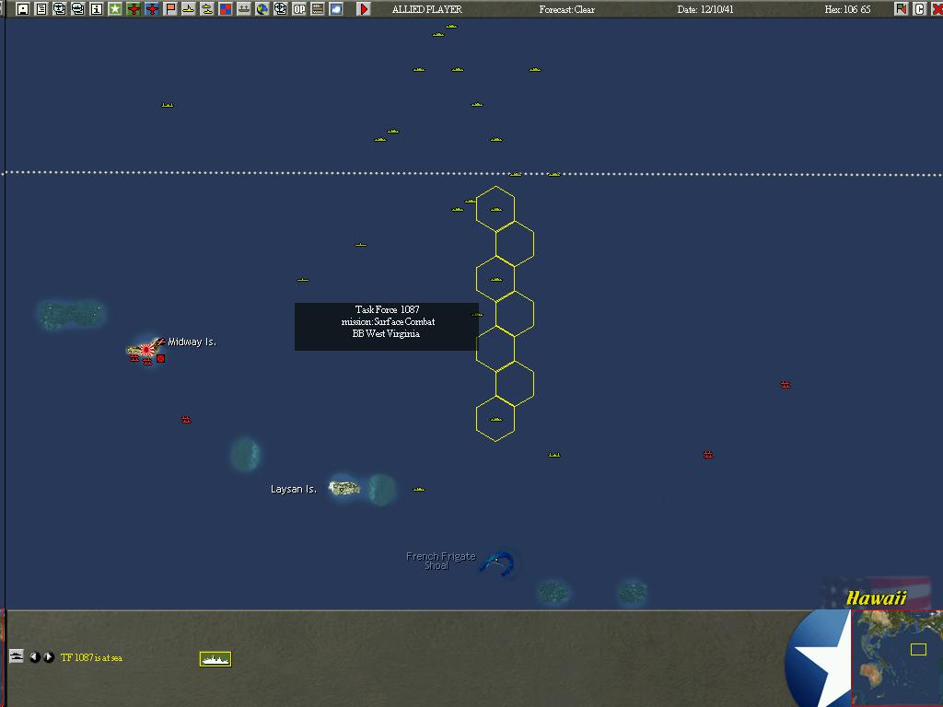Click 'TF 1087 is at sea' text
Screen dimensions: 943x707
tap(91, 657)
